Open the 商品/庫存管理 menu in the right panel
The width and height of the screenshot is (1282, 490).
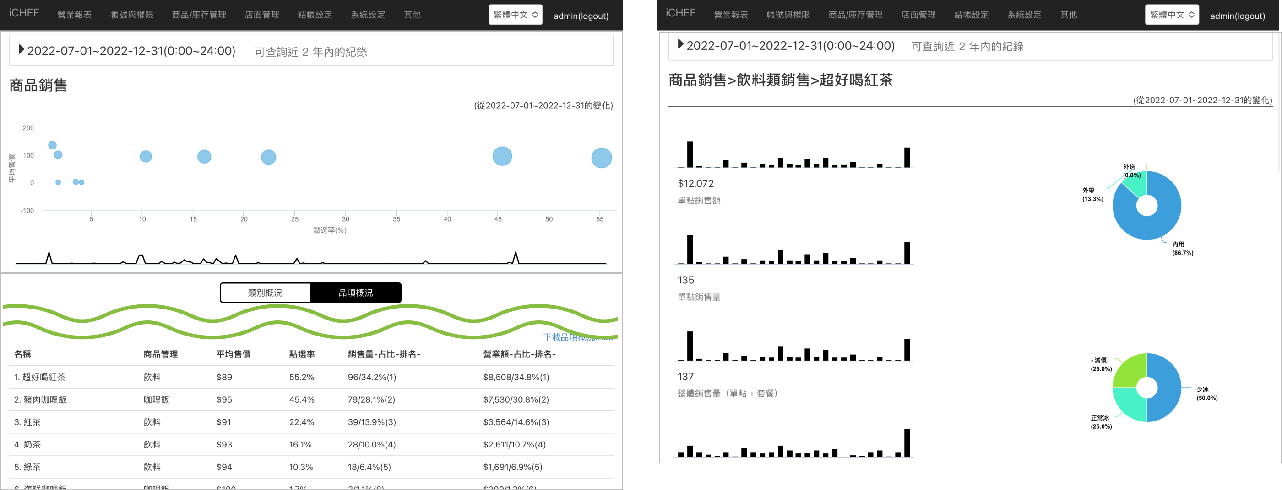click(855, 15)
